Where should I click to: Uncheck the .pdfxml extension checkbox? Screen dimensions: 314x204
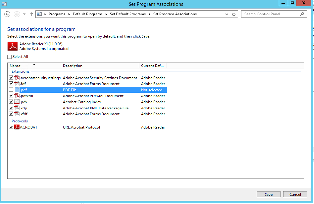tap(11, 95)
